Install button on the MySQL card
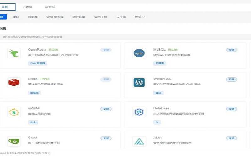Viewport: 251px width, 157px height. click(x=232, y=50)
